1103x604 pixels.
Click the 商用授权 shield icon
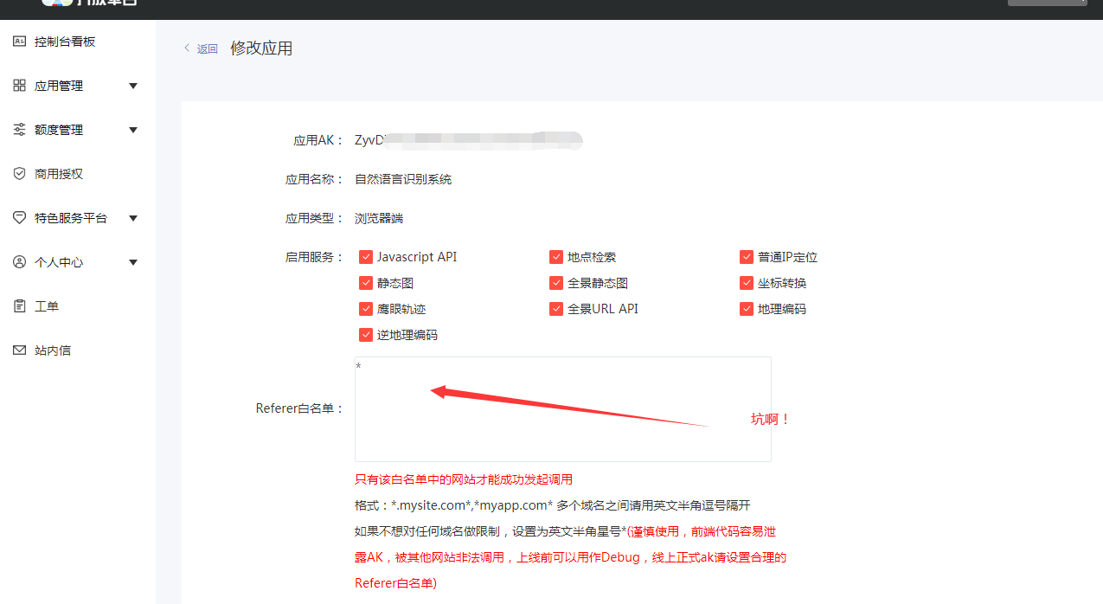pyautogui.click(x=19, y=173)
